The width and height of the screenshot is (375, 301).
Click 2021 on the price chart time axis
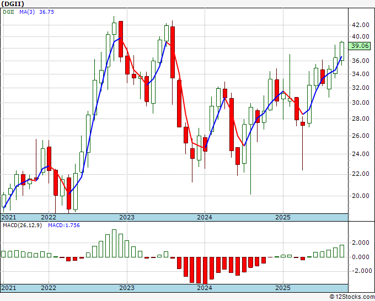tap(9, 217)
